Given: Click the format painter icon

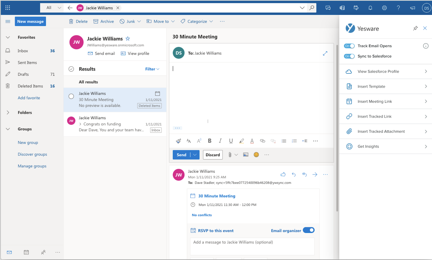Looking at the screenshot, I should click(178, 141).
